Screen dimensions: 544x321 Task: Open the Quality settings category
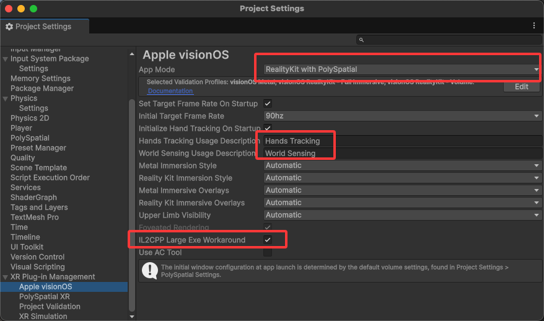pos(22,158)
